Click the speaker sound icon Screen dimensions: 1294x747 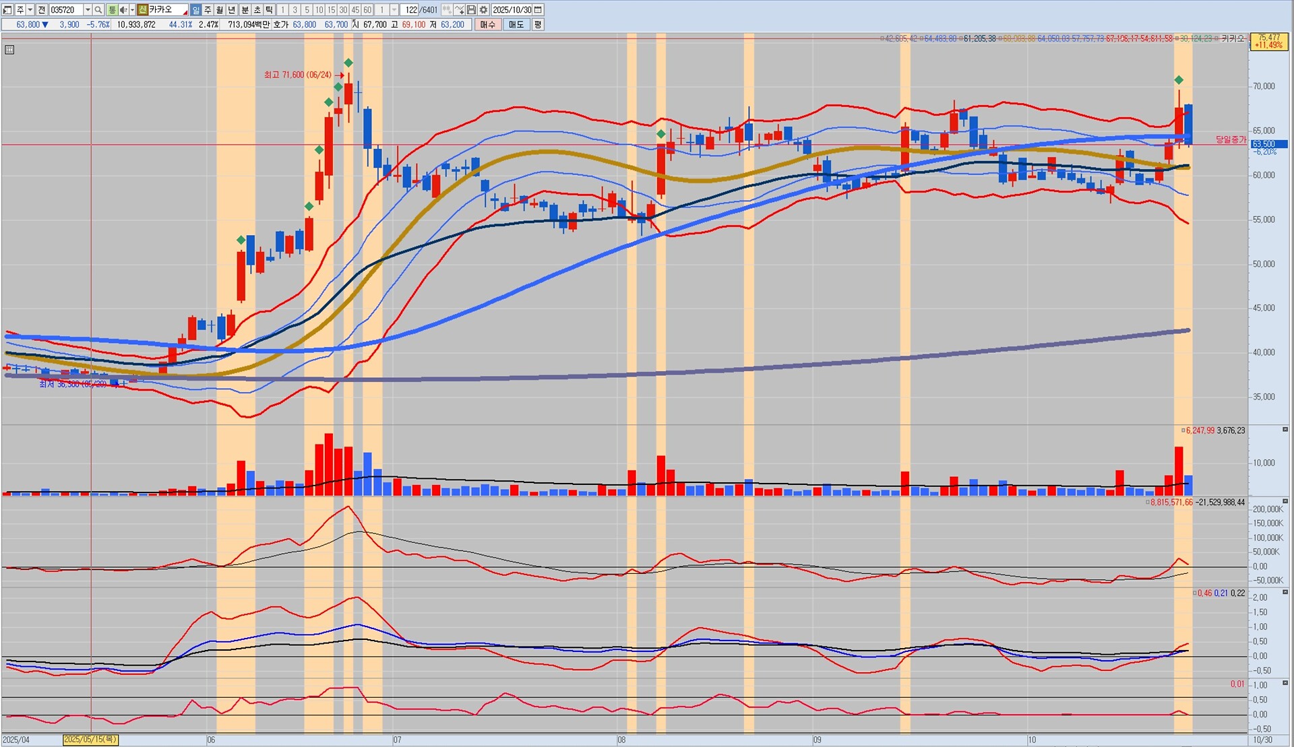[123, 9]
